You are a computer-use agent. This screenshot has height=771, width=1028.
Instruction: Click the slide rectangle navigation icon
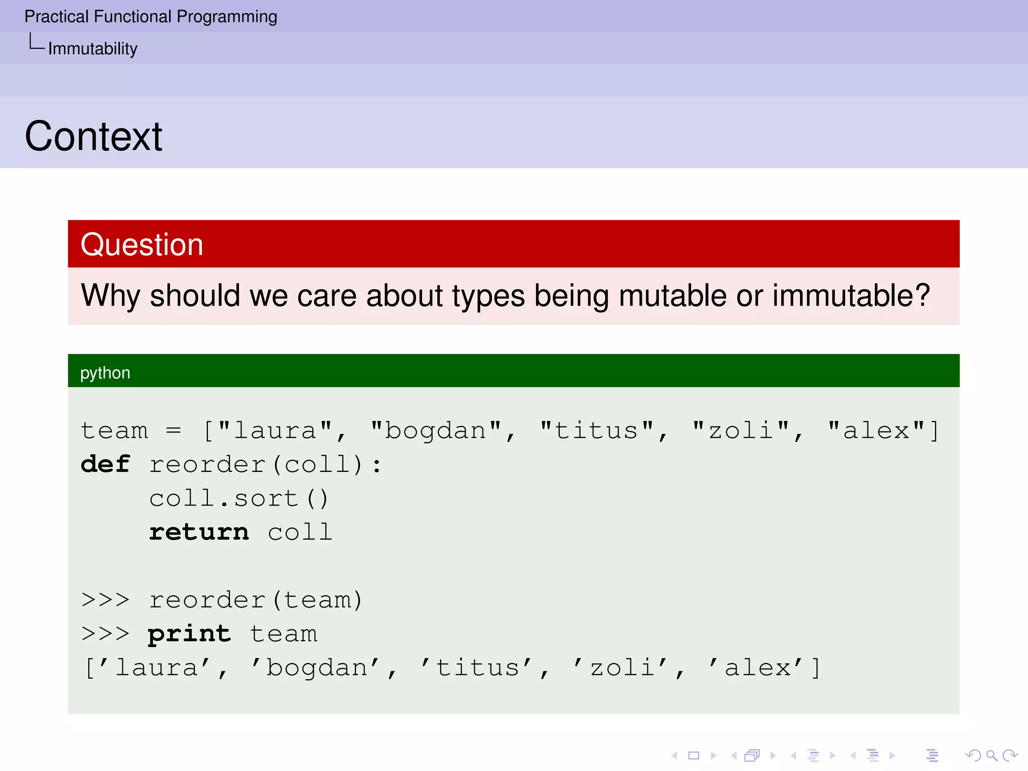[x=694, y=755]
